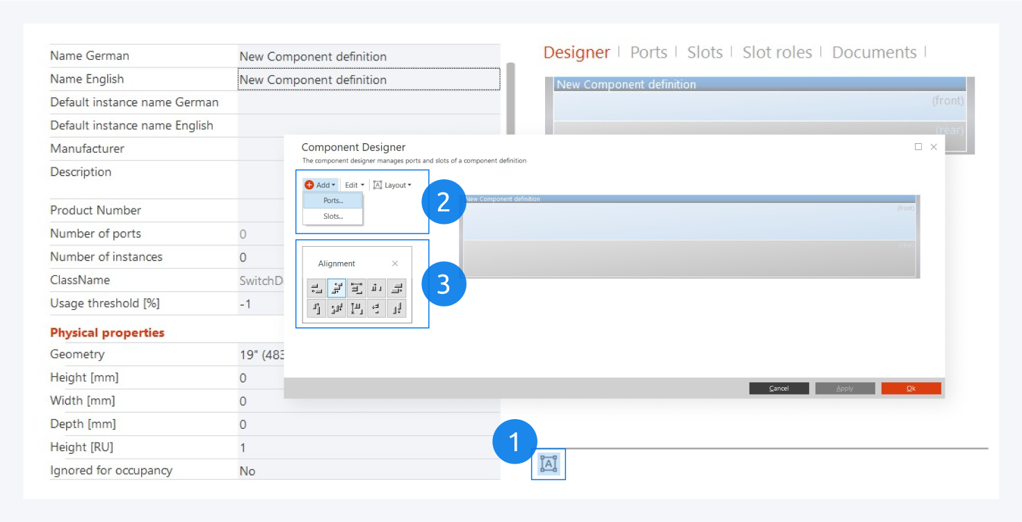Expand the Add dropdown in designer toolbar
This screenshot has height=522, width=1022.
click(x=321, y=185)
